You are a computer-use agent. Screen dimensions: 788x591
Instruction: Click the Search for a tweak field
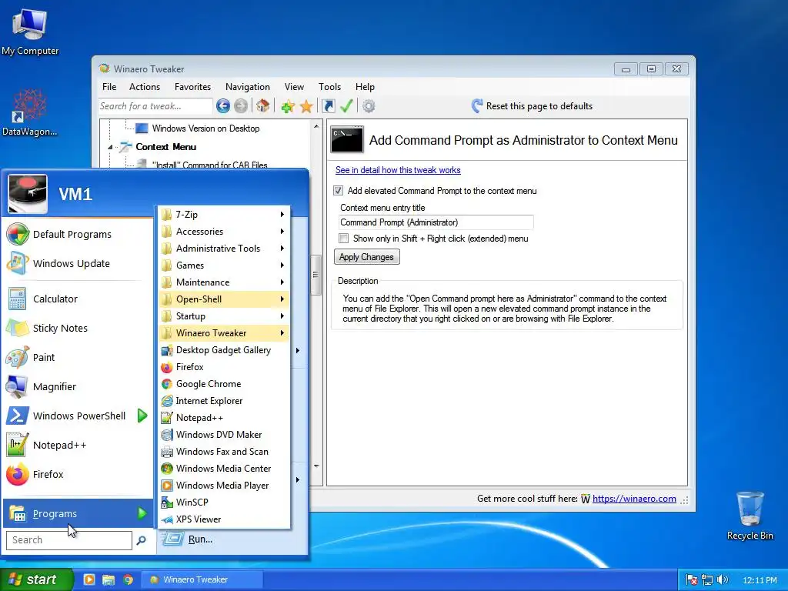[155, 106]
